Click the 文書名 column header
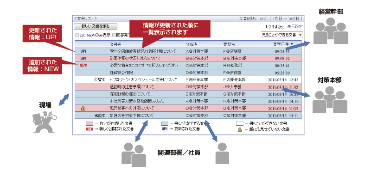The image size is (371, 171). tap(115, 44)
